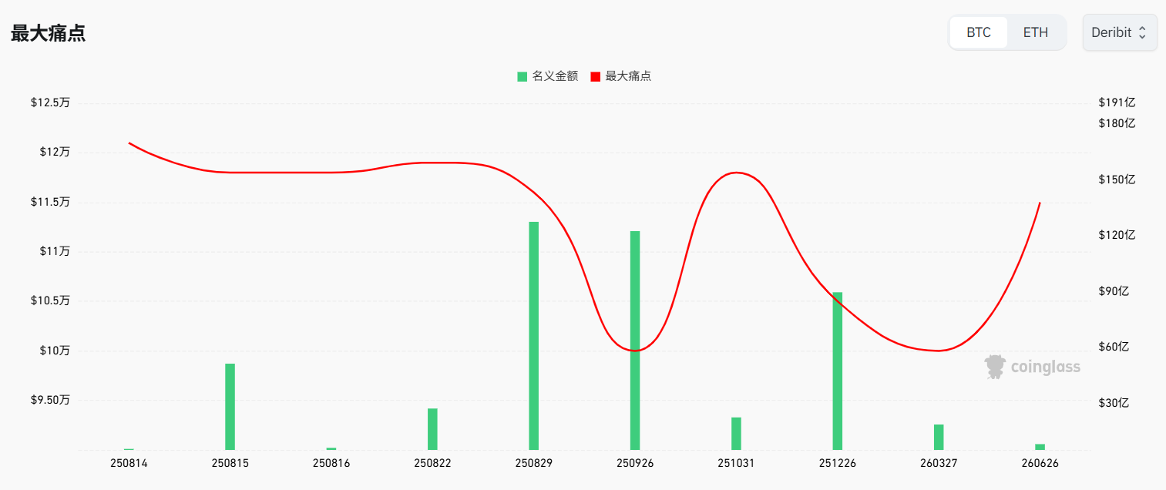Switch to the ETH tab
1166x490 pixels.
click(1035, 32)
